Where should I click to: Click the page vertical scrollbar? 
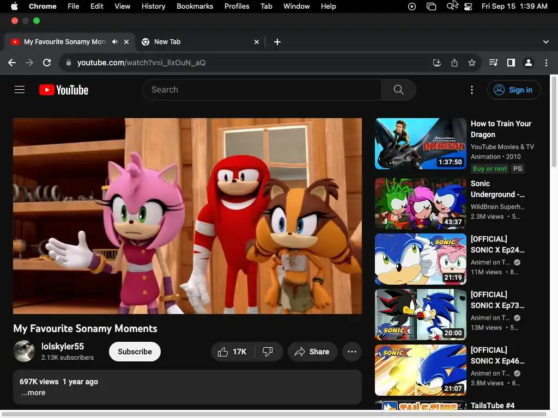pos(554,121)
